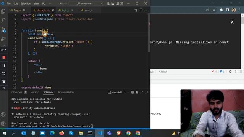Show the PROBLEMS panel tab
Viewport: 244px width, 137px height.
(17, 92)
